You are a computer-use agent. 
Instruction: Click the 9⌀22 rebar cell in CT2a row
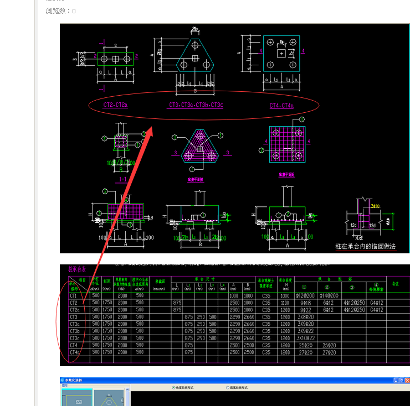(x=306, y=310)
